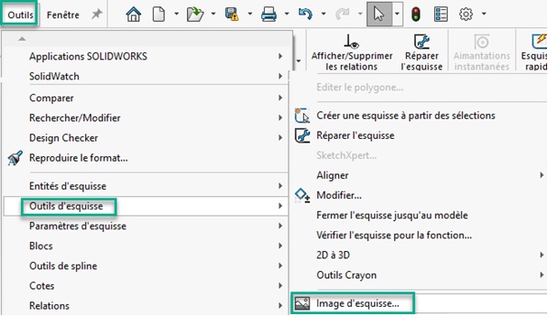Expand the Open file dropdown arrow
Screen dimensions: 557x325
(x=213, y=14)
